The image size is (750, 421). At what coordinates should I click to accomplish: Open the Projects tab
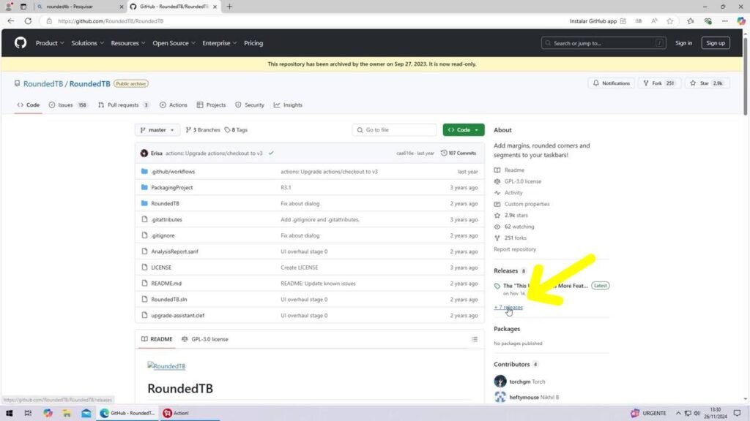[211, 105]
